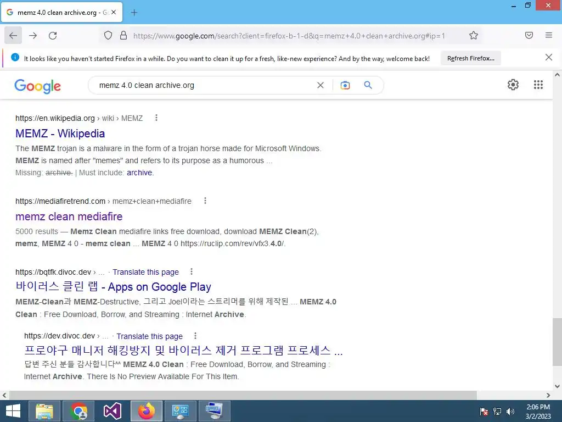Clear the Google search query
Viewport: 562px width, 422px height.
(321, 85)
